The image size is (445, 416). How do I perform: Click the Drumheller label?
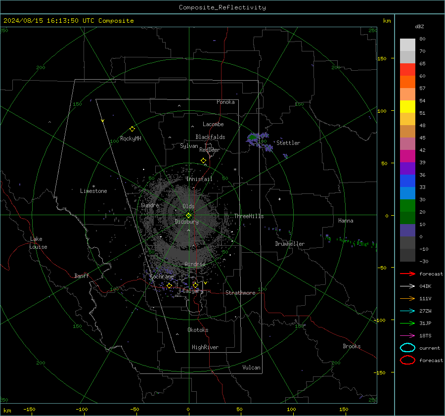[x=290, y=244]
